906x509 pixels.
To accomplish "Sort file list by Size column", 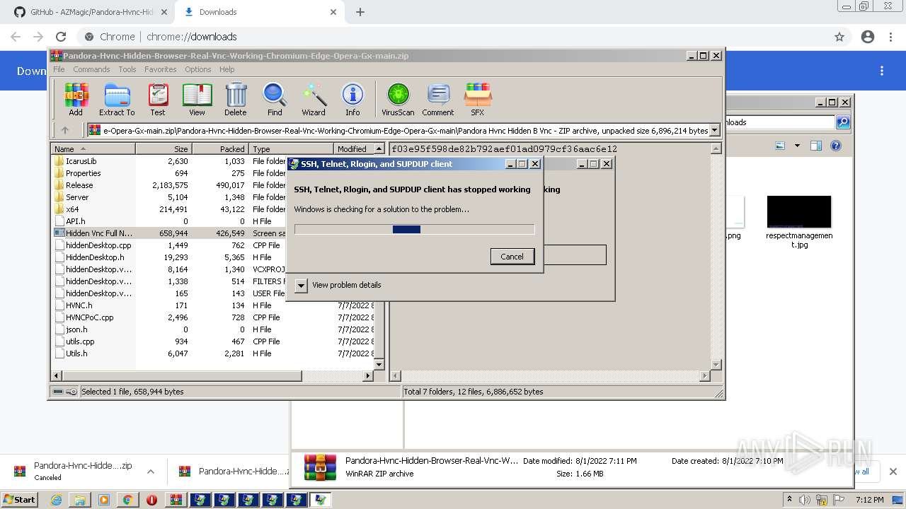I will 164,149.
